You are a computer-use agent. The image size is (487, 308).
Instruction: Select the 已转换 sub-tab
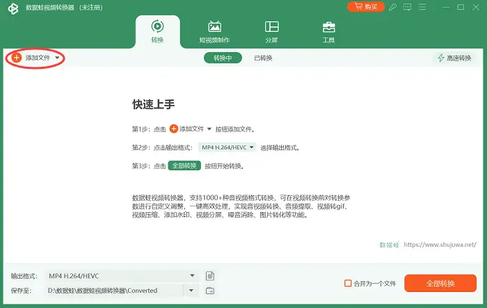(x=263, y=58)
